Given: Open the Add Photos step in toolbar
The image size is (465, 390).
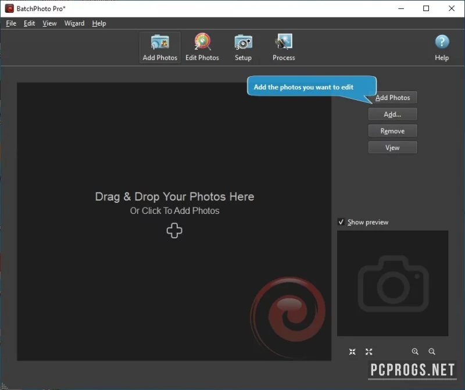Looking at the screenshot, I should point(160,48).
